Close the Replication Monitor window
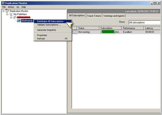The width and height of the screenshot is (162, 115). (x=159, y=3)
